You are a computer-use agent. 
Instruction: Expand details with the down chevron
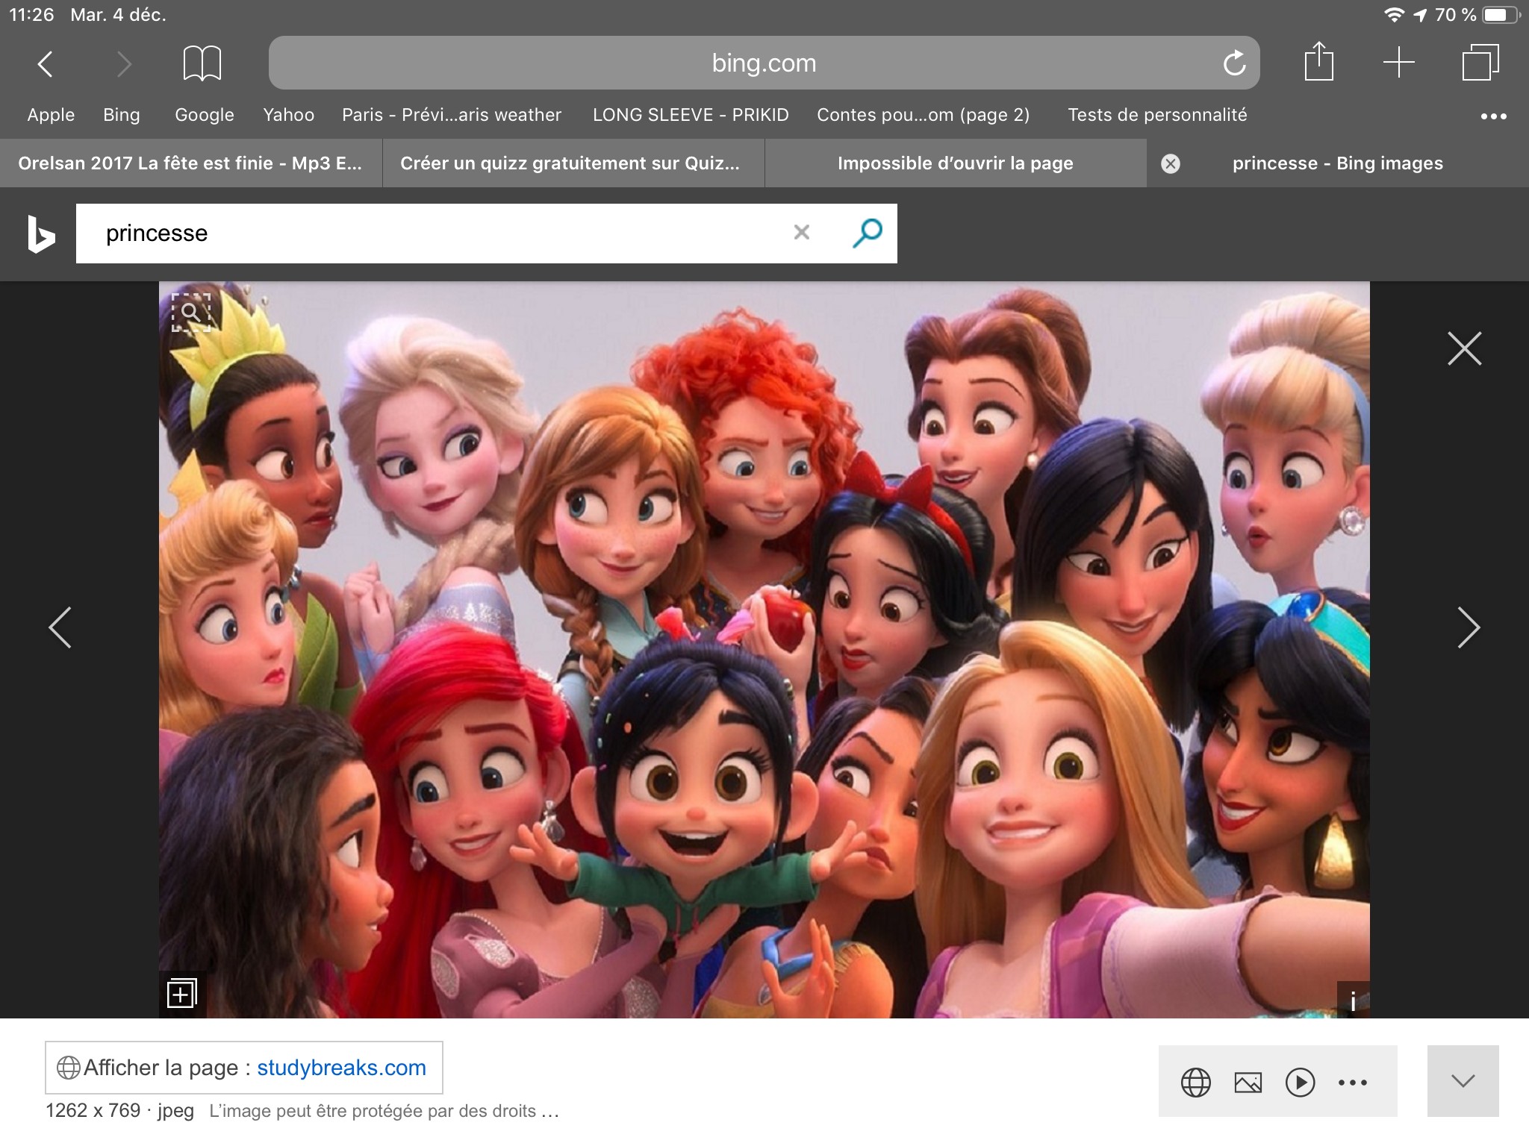coord(1463,1080)
